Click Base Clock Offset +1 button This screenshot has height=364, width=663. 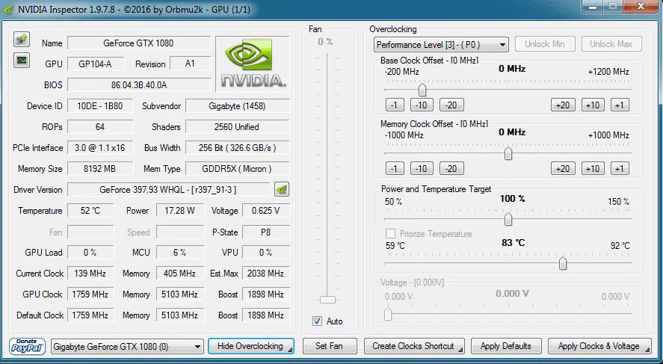point(620,105)
